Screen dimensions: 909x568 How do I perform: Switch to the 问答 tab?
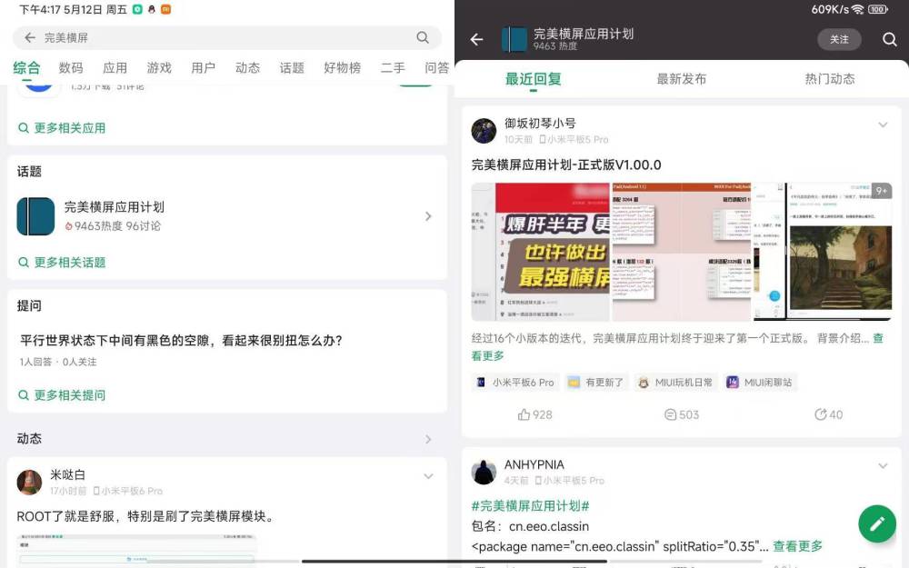pos(436,68)
